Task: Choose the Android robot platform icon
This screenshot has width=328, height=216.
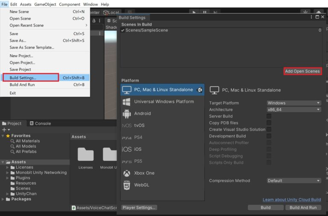Action: point(126,114)
